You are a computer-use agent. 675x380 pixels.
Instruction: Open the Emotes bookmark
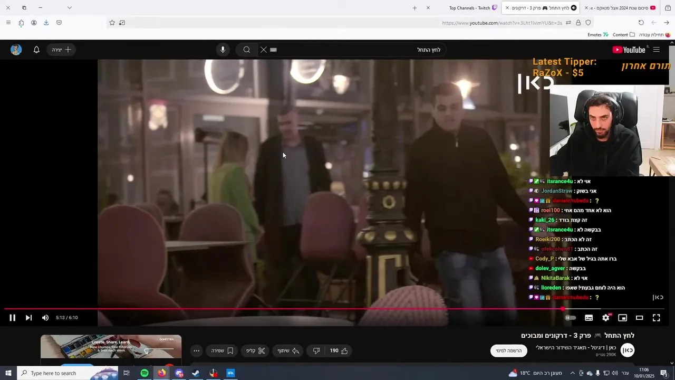click(598, 35)
